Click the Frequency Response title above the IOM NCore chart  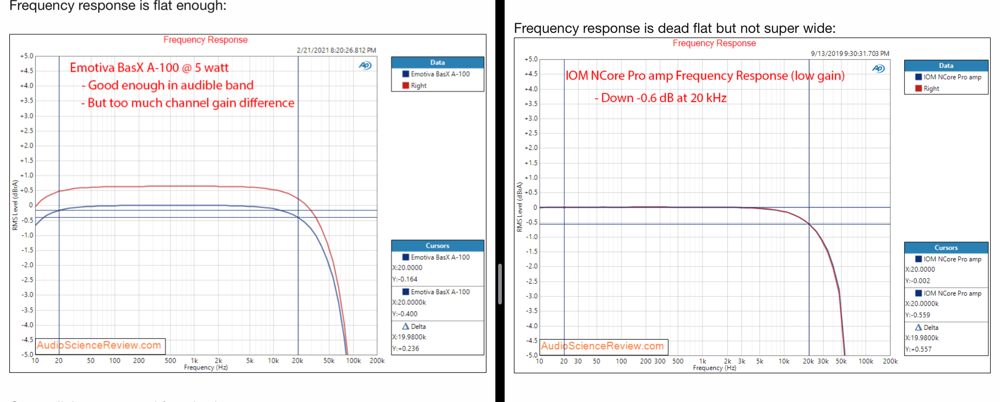714,43
